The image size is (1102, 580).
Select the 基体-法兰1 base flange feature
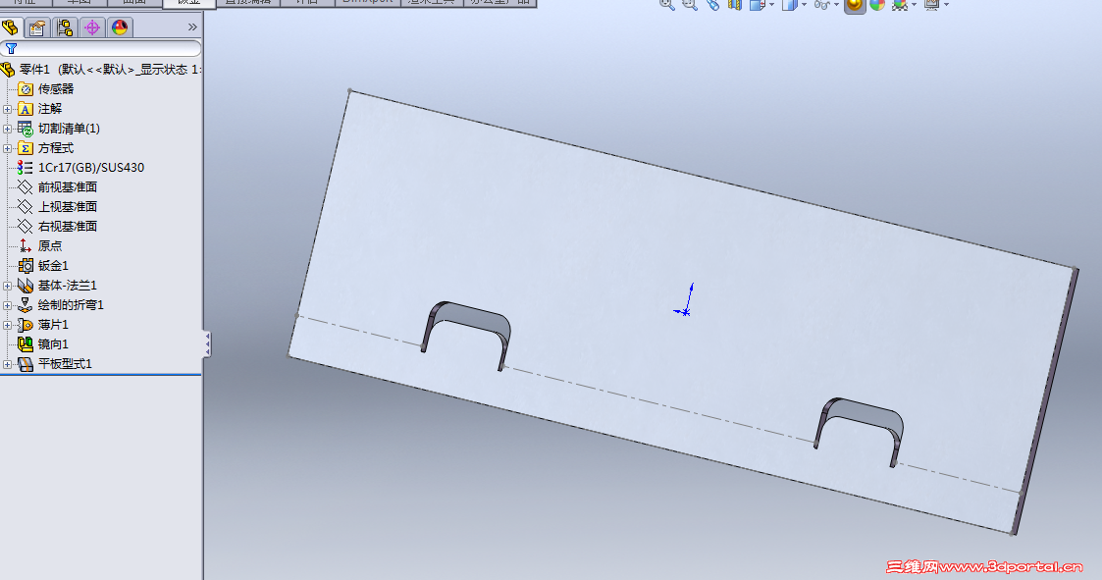[58, 286]
